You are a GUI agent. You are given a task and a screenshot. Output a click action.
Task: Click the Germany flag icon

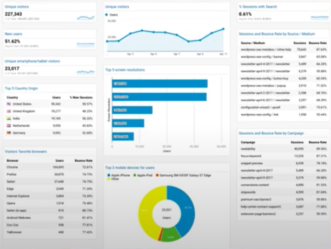click(9, 133)
